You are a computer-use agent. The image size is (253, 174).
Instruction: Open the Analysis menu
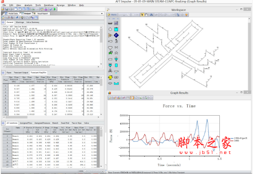tap(28, 5)
